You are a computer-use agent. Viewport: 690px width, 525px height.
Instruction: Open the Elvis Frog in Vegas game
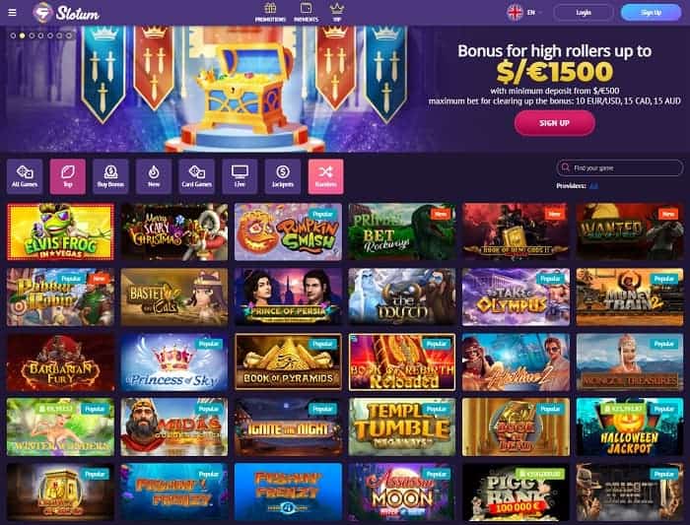tap(60, 231)
